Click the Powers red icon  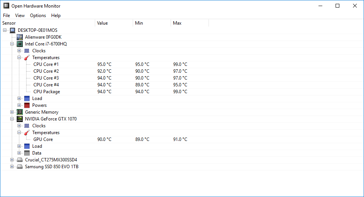coord(27,105)
